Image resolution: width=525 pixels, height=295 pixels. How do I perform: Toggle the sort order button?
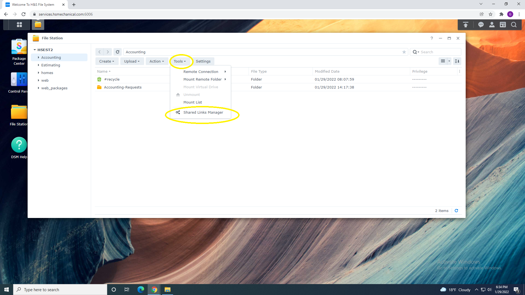[x=457, y=61]
